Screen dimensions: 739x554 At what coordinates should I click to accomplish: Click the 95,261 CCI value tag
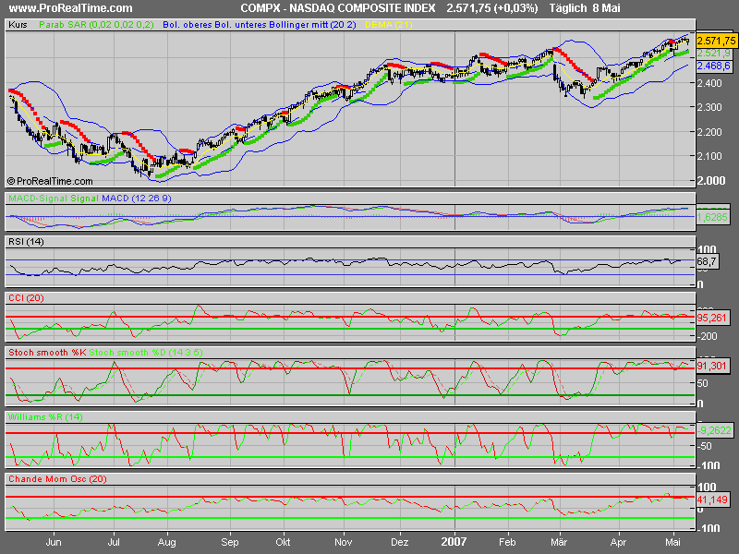711,318
